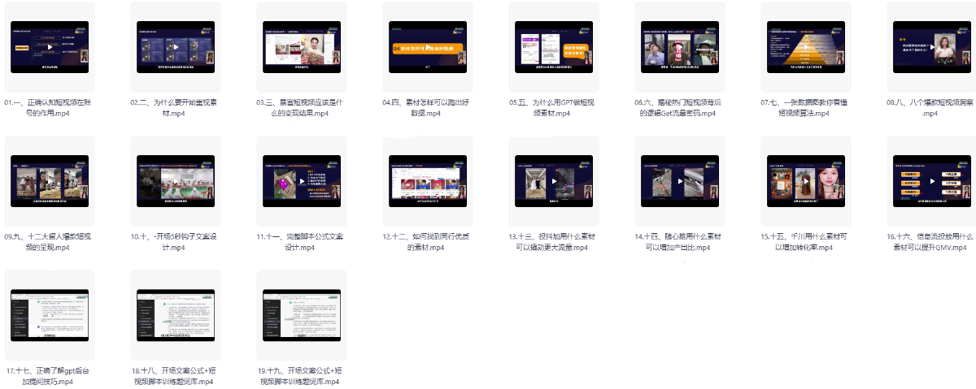
Task: Choose thumbnail 06 揭秘热门短视频背后的逻辑
Action: (x=680, y=47)
